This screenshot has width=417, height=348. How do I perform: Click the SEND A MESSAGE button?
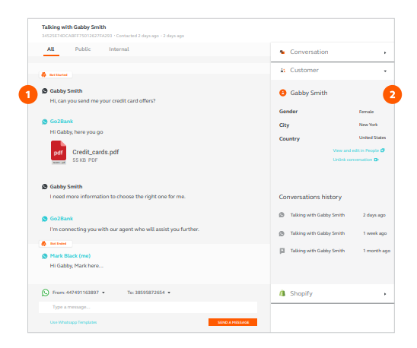click(233, 322)
